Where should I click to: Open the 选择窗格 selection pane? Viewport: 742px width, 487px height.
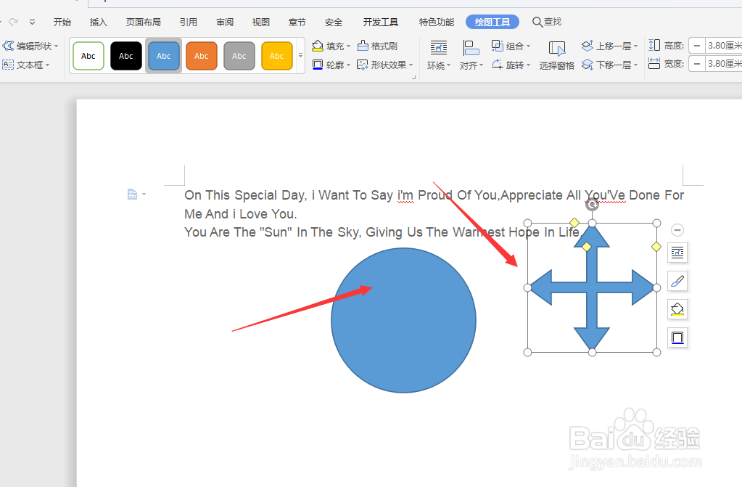(x=556, y=55)
